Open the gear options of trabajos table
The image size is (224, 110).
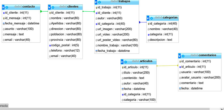click(100, 2)
